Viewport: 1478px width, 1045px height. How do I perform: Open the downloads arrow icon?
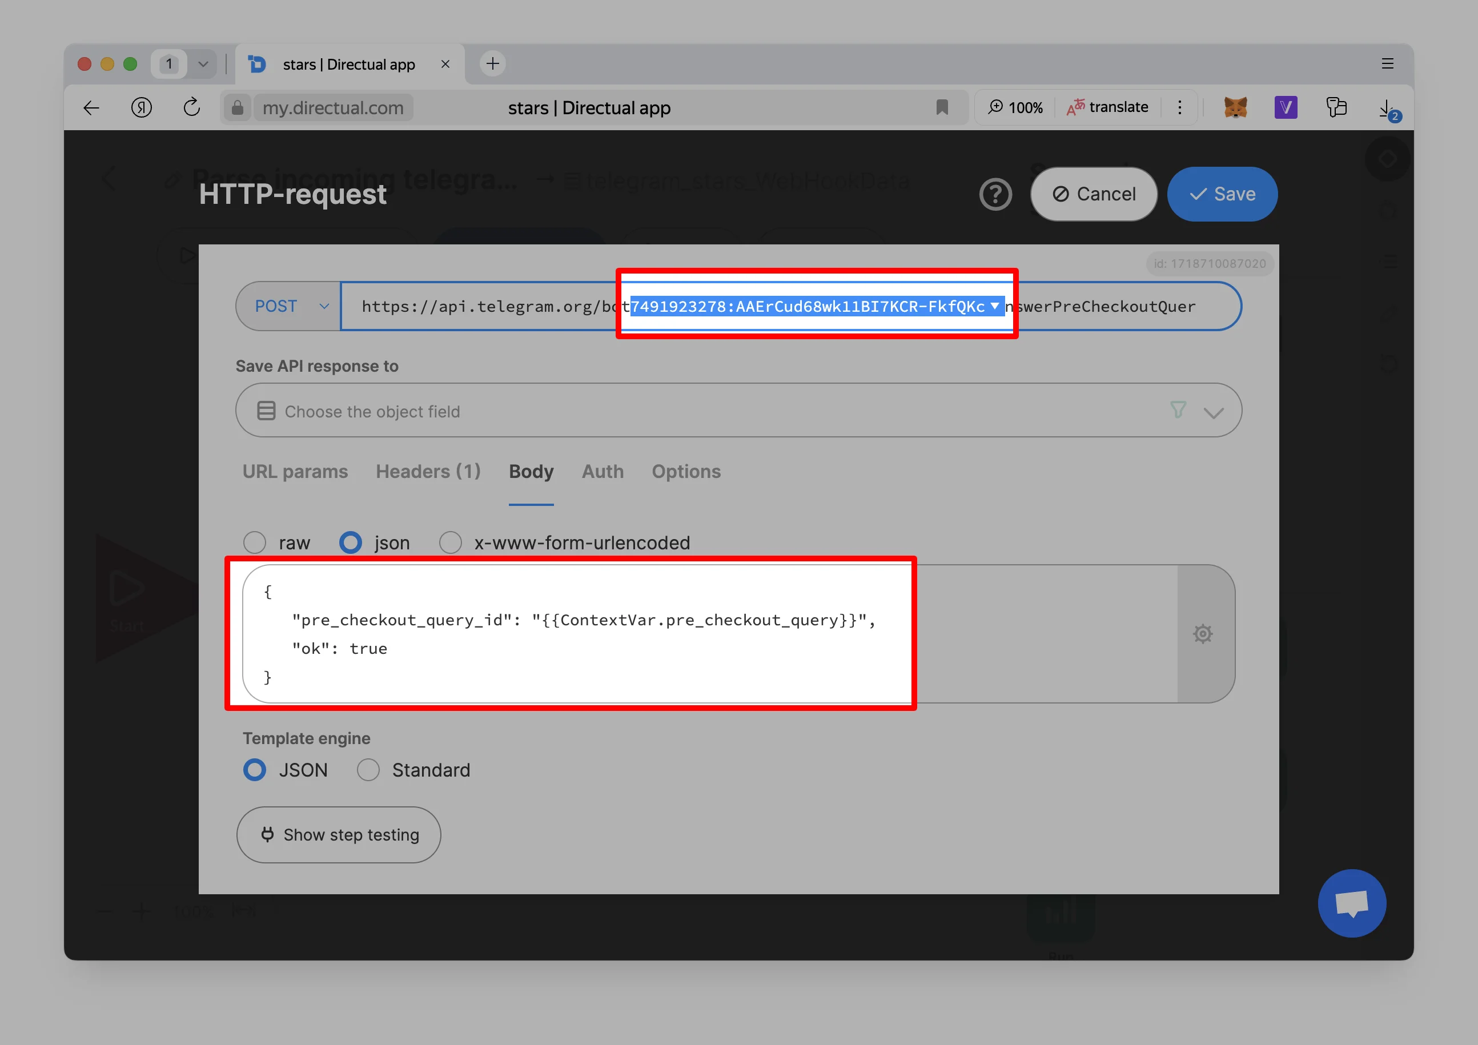coord(1387,107)
